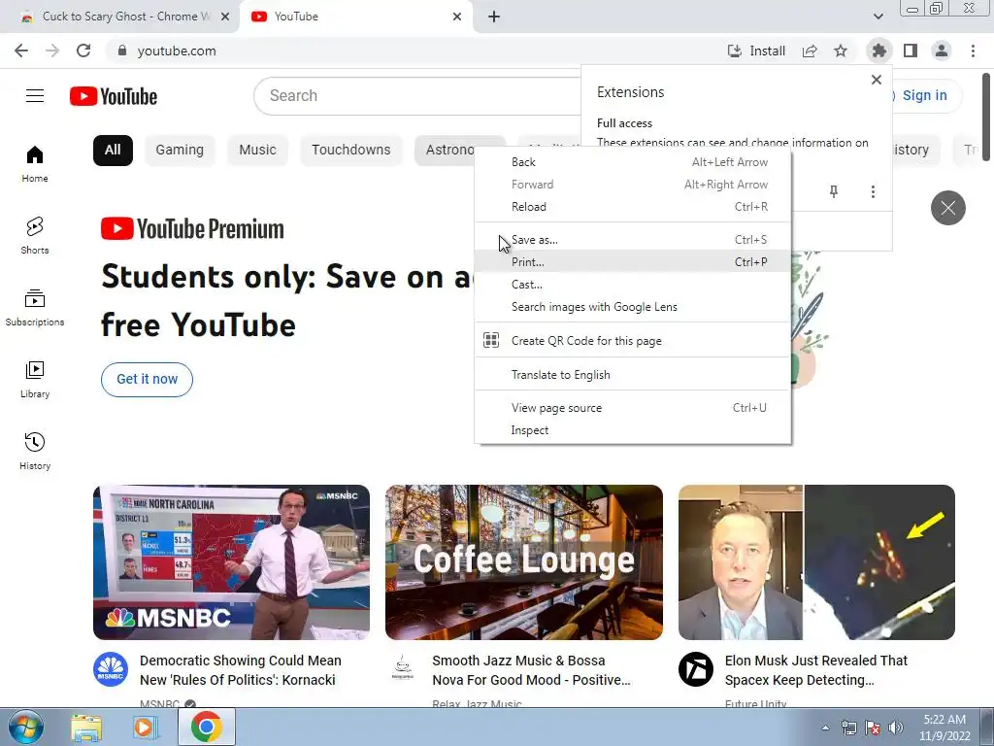This screenshot has height=746, width=994.
Task: Select the Touchdowns filter chip
Action: (x=351, y=151)
